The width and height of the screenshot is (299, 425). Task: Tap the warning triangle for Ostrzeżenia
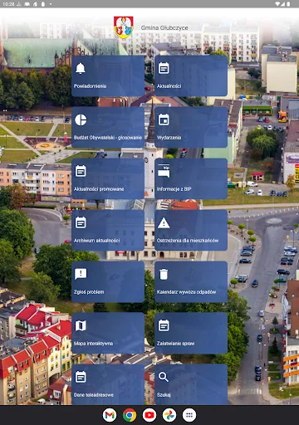[164, 223]
